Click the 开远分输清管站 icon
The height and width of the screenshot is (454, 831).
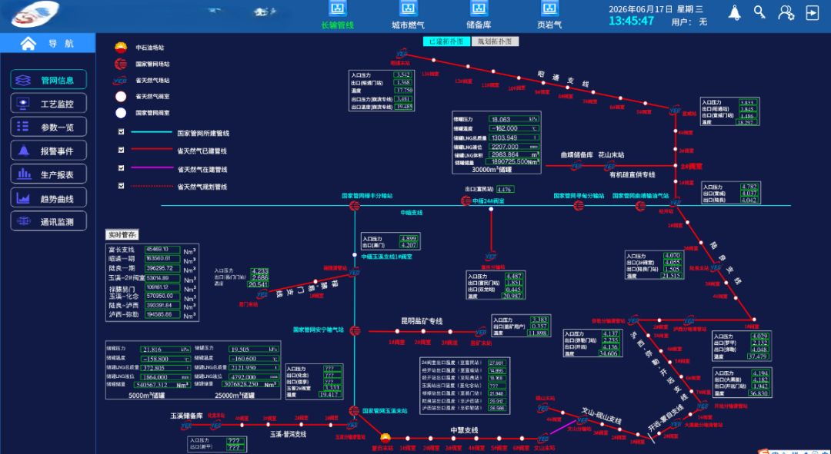point(703,406)
